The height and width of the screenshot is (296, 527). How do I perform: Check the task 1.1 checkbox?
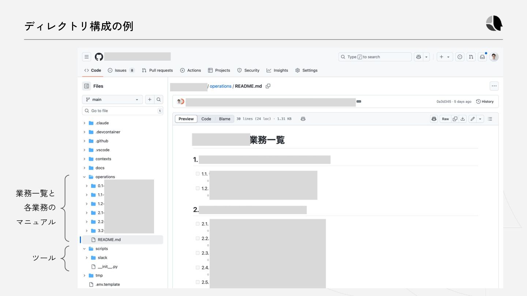click(198, 174)
